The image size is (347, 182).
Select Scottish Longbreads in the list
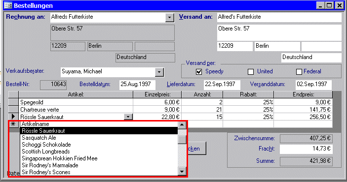click(x=99, y=152)
